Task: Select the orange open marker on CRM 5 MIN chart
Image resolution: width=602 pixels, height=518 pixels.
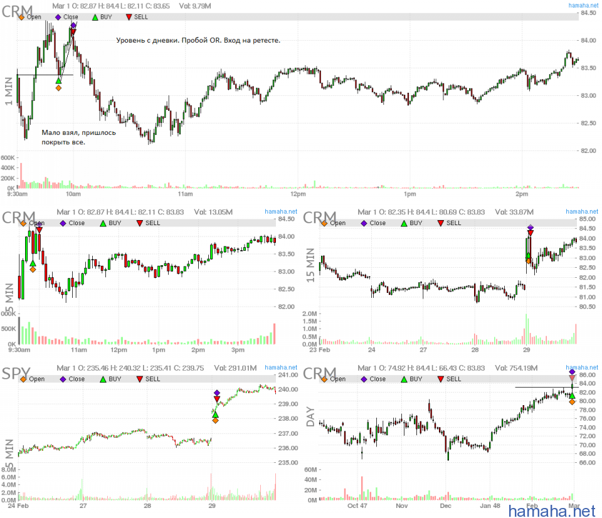Action: [33, 270]
